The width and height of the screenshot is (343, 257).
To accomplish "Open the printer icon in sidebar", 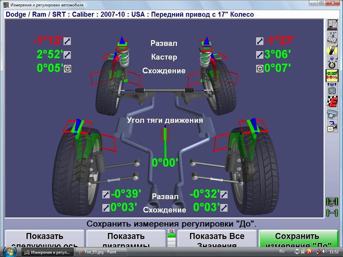I will pos(332,114).
